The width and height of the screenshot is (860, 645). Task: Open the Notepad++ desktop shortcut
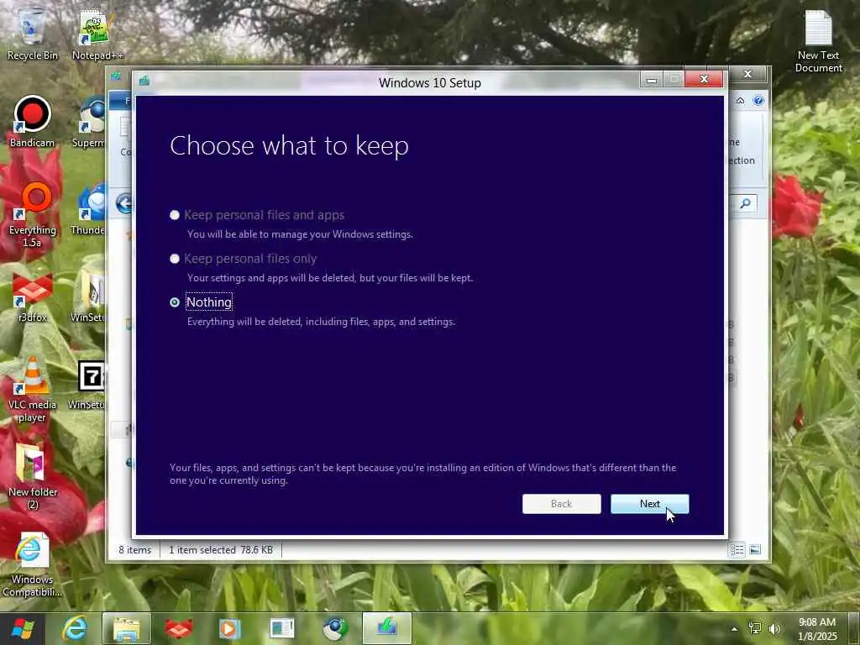point(97,34)
